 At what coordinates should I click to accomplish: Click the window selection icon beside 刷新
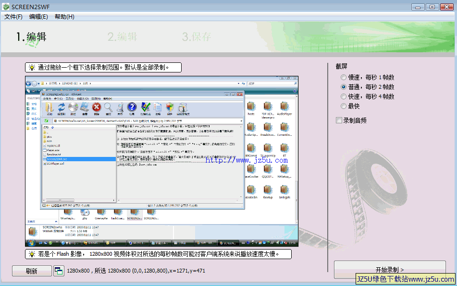click(x=59, y=271)
